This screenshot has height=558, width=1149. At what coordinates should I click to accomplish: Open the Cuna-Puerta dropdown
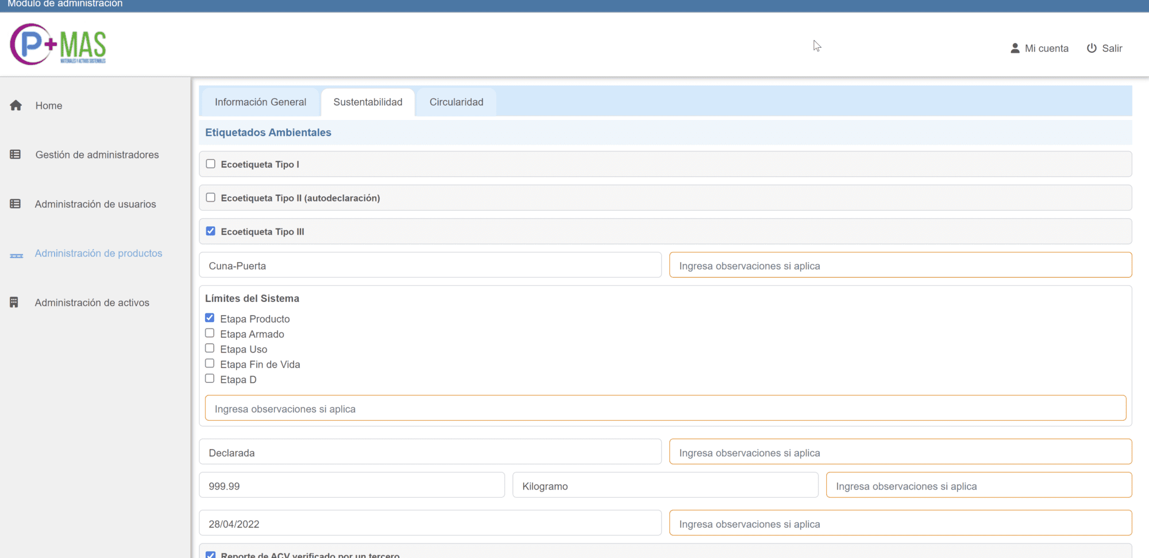(x=430, y=266)
